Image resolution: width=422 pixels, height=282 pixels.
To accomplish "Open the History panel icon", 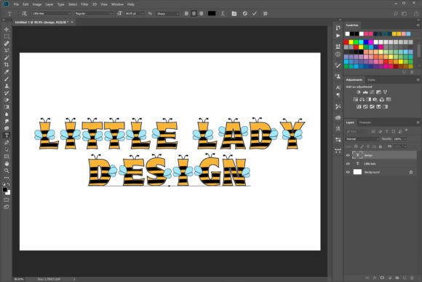I will tap(338, 28).
